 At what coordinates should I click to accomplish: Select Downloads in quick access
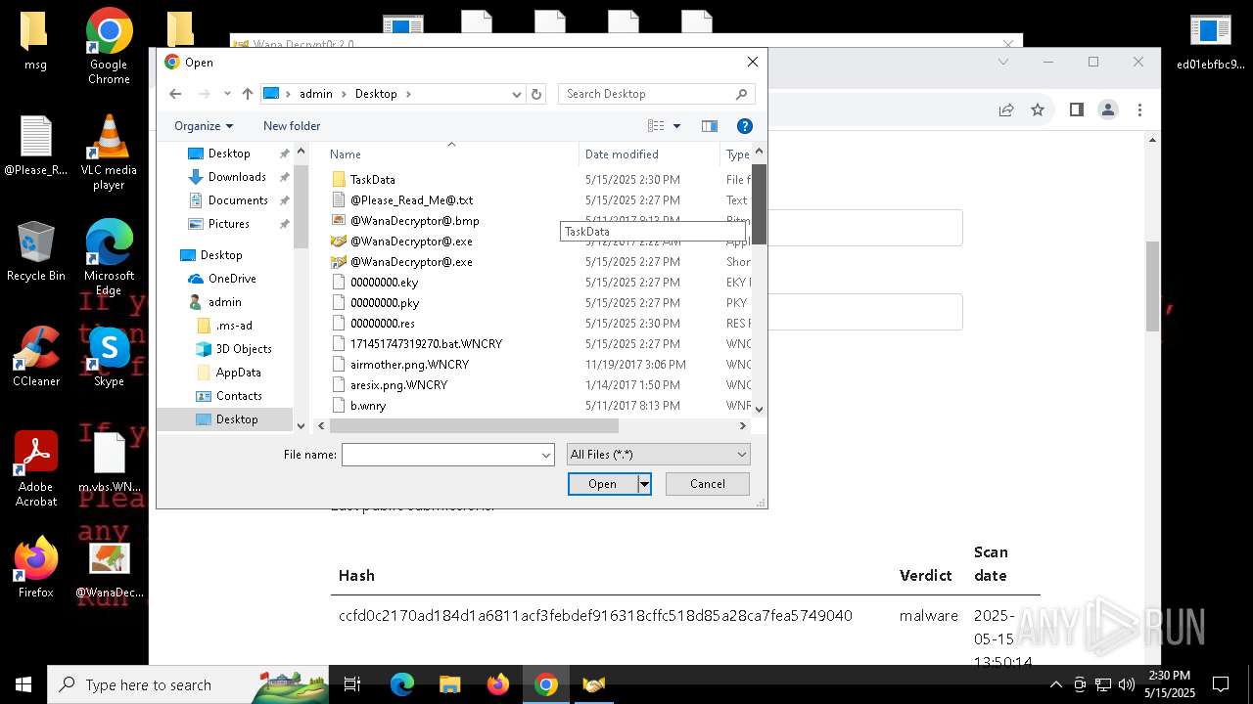(x=237, y=177)
